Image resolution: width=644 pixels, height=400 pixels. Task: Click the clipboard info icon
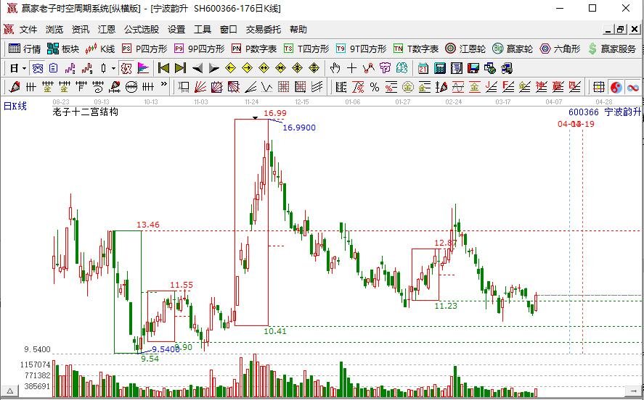(x=54, y=68)
